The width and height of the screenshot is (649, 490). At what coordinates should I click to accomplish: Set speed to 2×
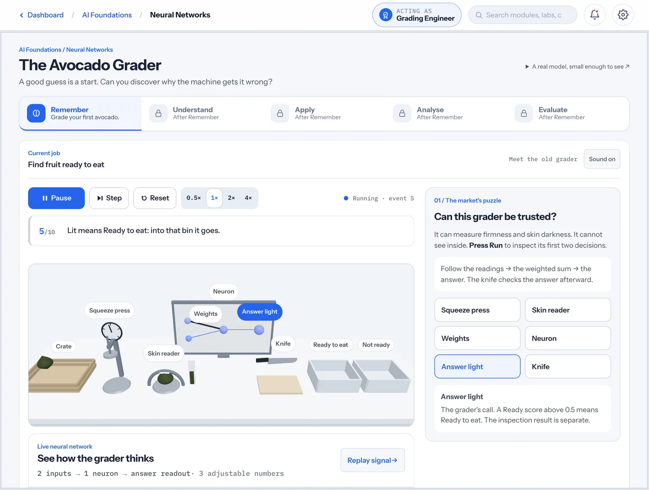pos(231,198)
